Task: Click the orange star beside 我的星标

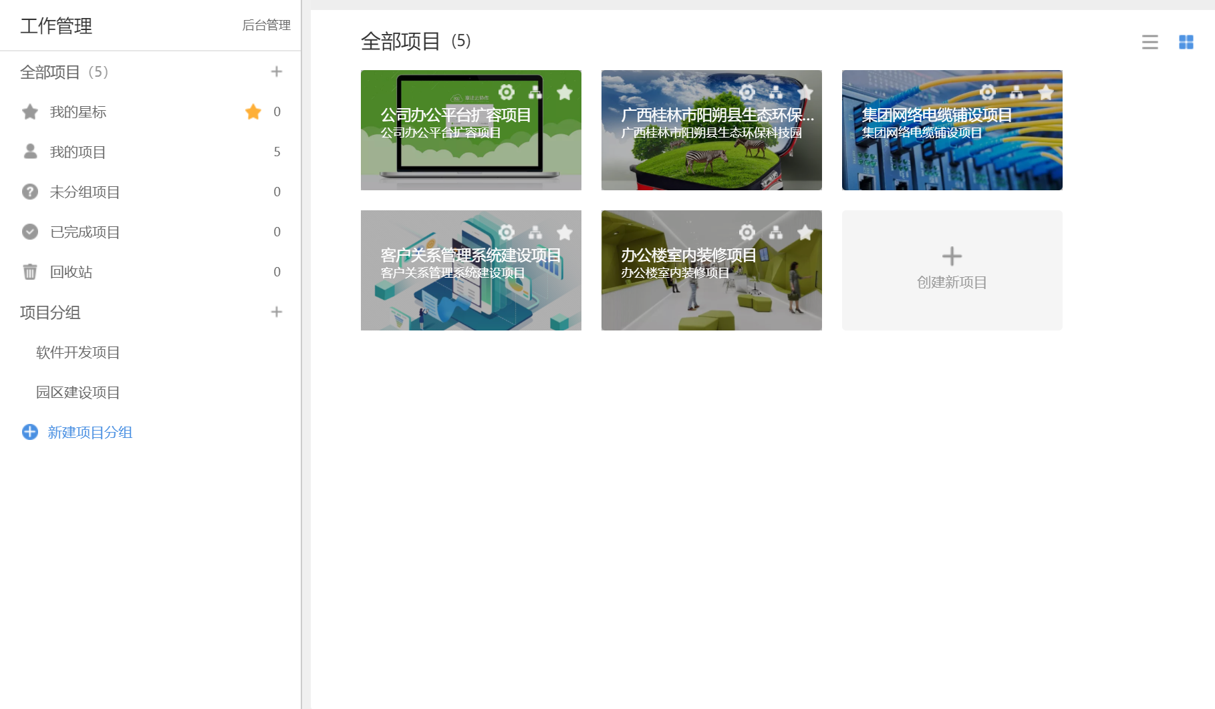Action: [x=253, y=111]
